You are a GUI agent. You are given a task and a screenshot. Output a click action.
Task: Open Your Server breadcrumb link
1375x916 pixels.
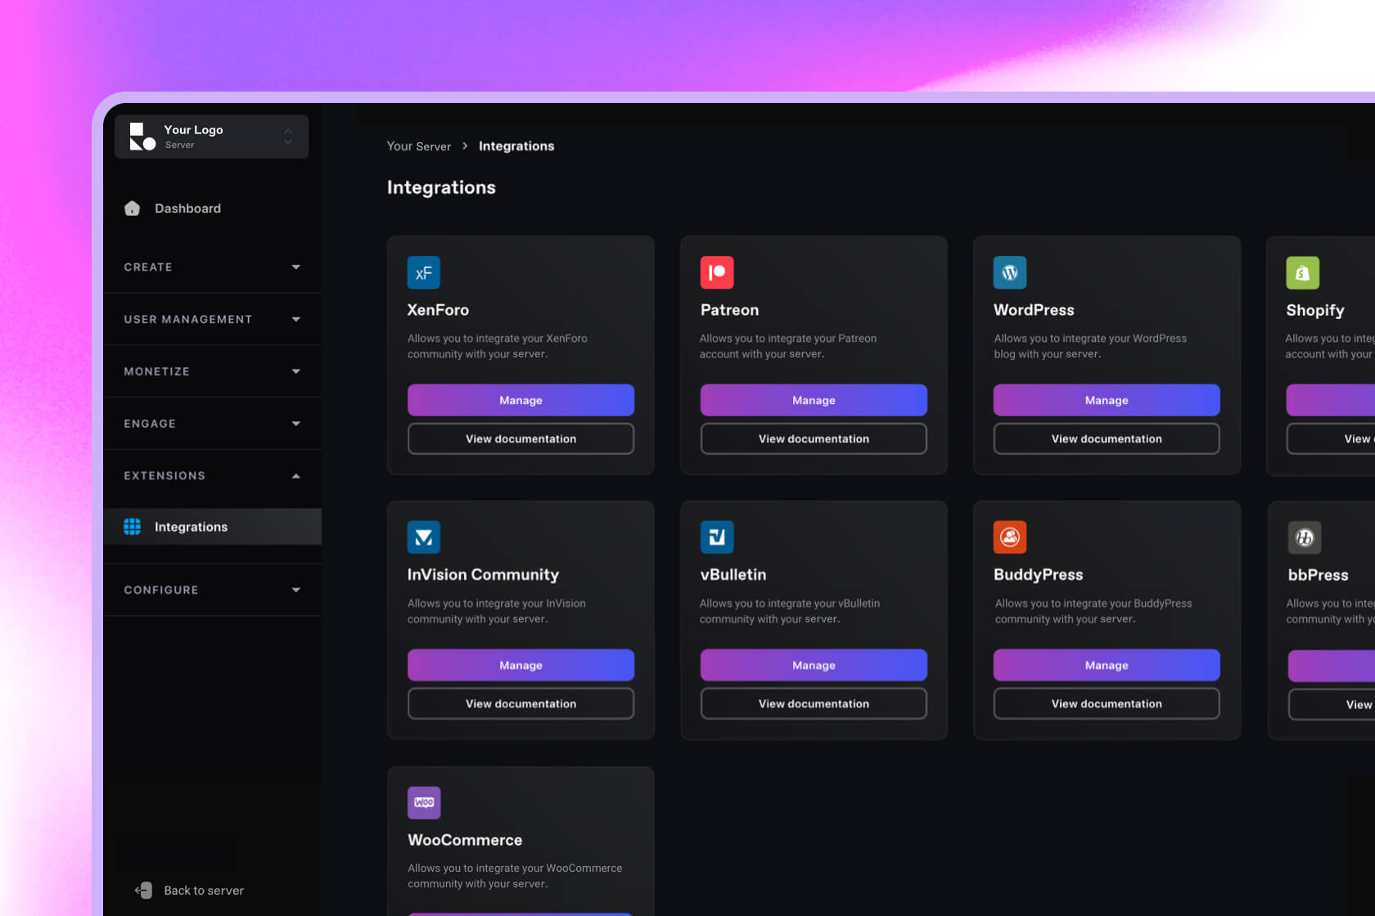pyautogui.click(x=419, y=146)
